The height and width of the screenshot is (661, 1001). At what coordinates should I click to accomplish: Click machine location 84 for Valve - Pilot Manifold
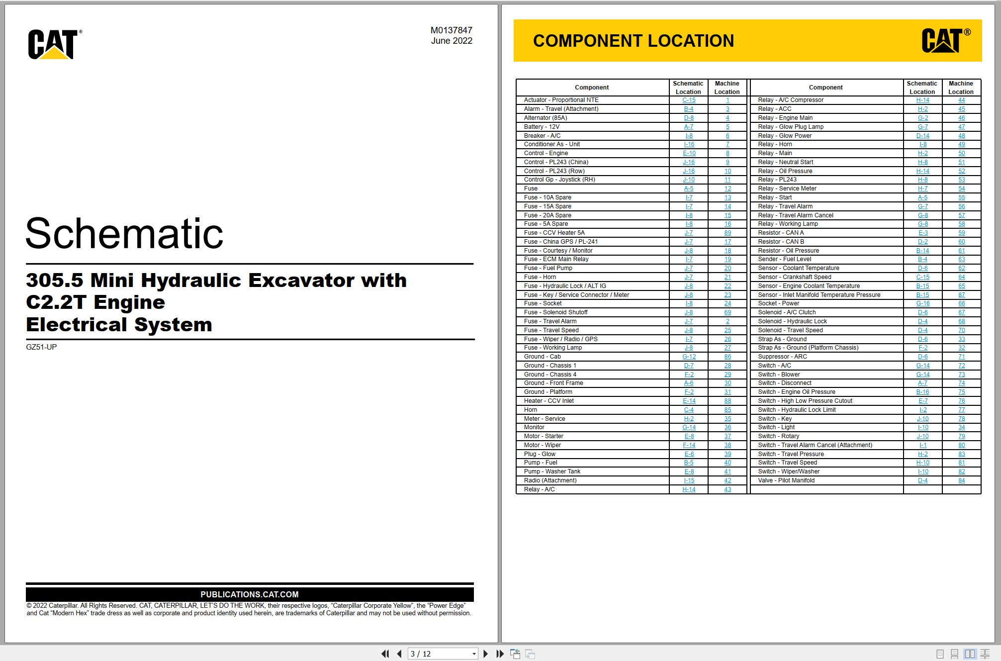point(962,480)
